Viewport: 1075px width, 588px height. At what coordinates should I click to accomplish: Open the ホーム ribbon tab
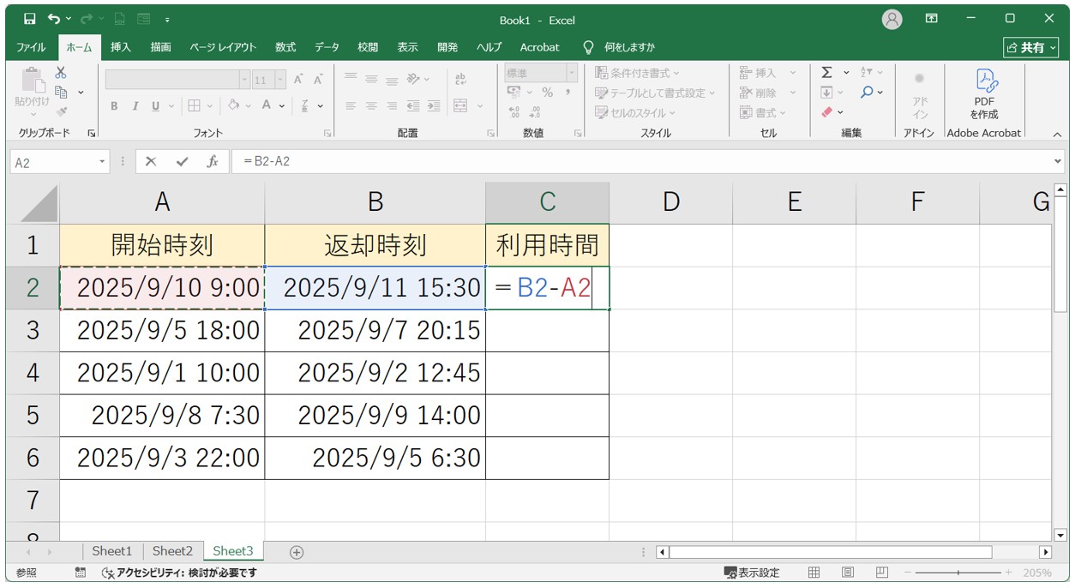pyautogui.click(x=79, y=47)
